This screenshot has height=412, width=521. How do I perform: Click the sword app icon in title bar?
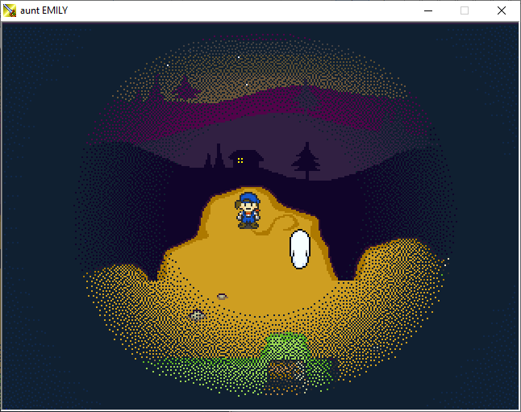(10, 10)
